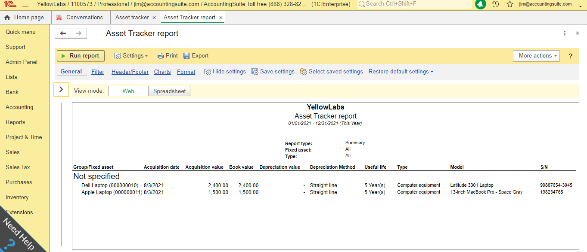Open Inventory section in sidebar

point(17,197)
